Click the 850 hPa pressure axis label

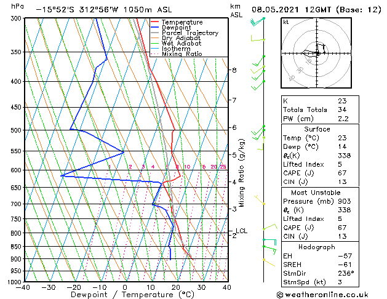(17, 247)
